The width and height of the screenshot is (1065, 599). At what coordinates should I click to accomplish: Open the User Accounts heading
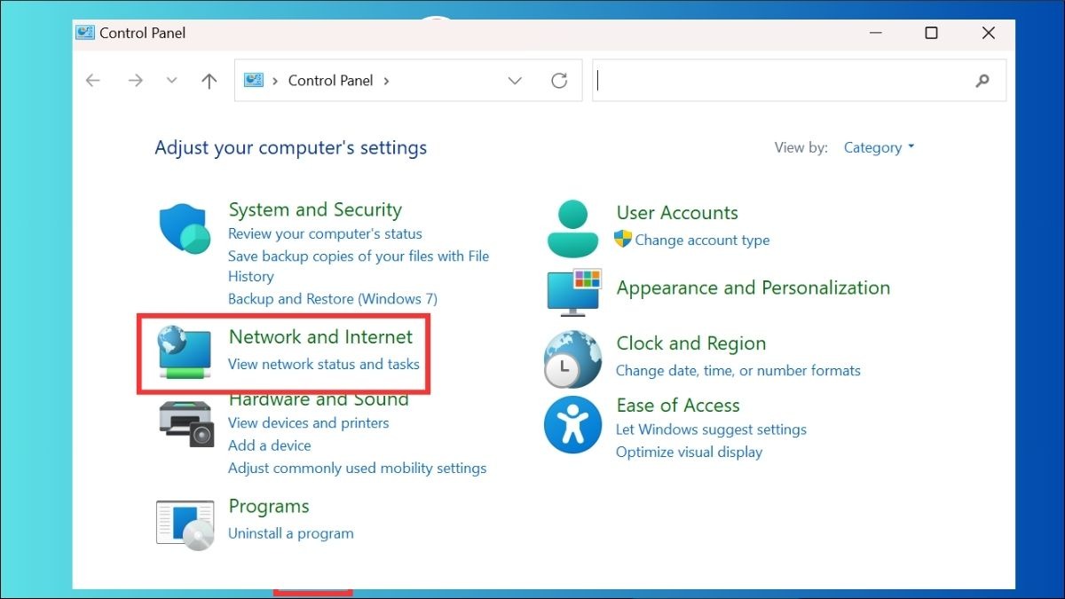pyautogui.click(x=677, y=213)
